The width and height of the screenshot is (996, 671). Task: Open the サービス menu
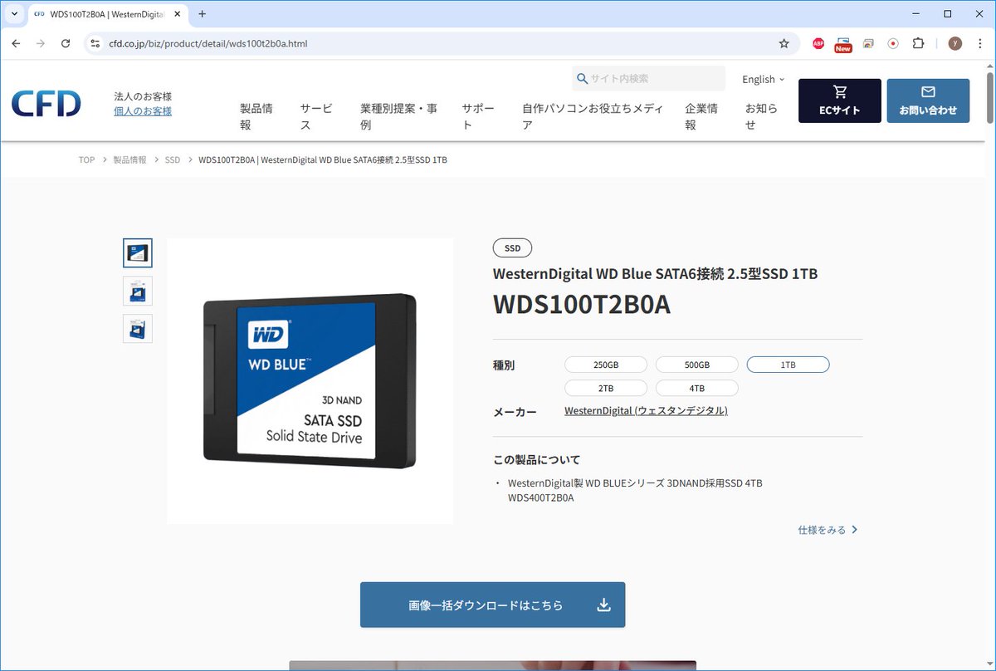(x=316, y=116)
